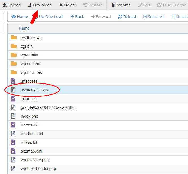Click the wp-admin folder icon
The image size is (188, 174).
(x=14, y=55)
